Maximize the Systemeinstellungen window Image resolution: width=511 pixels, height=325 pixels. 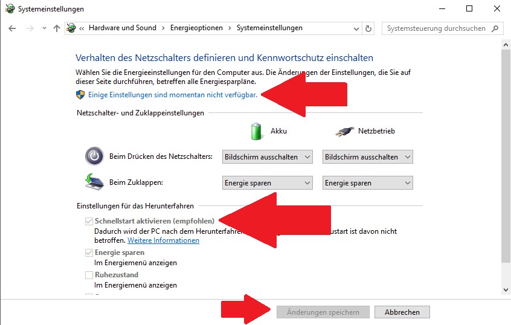click(469, 9)
